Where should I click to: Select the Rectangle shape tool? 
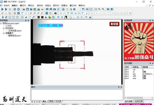point(118,13)
